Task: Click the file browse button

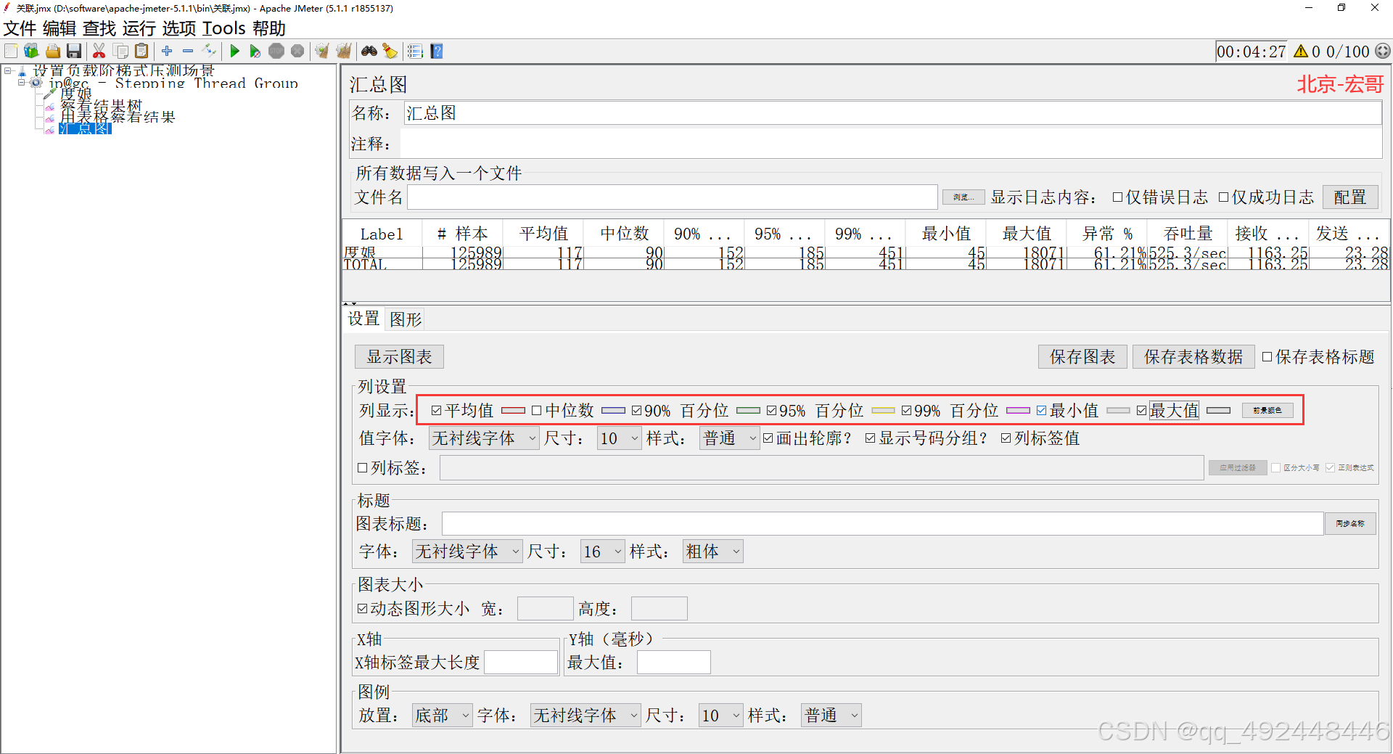Action: (x=963, y=197)
